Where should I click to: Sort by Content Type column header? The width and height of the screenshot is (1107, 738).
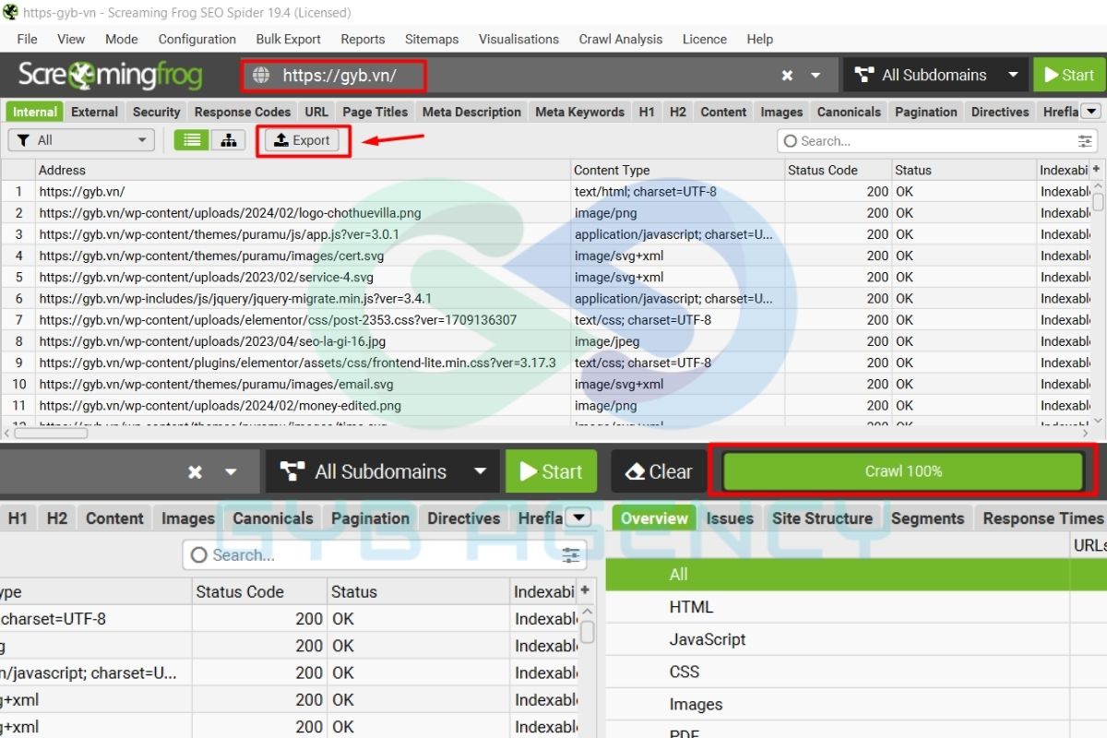pyautogui.click(x=677, y=170)
